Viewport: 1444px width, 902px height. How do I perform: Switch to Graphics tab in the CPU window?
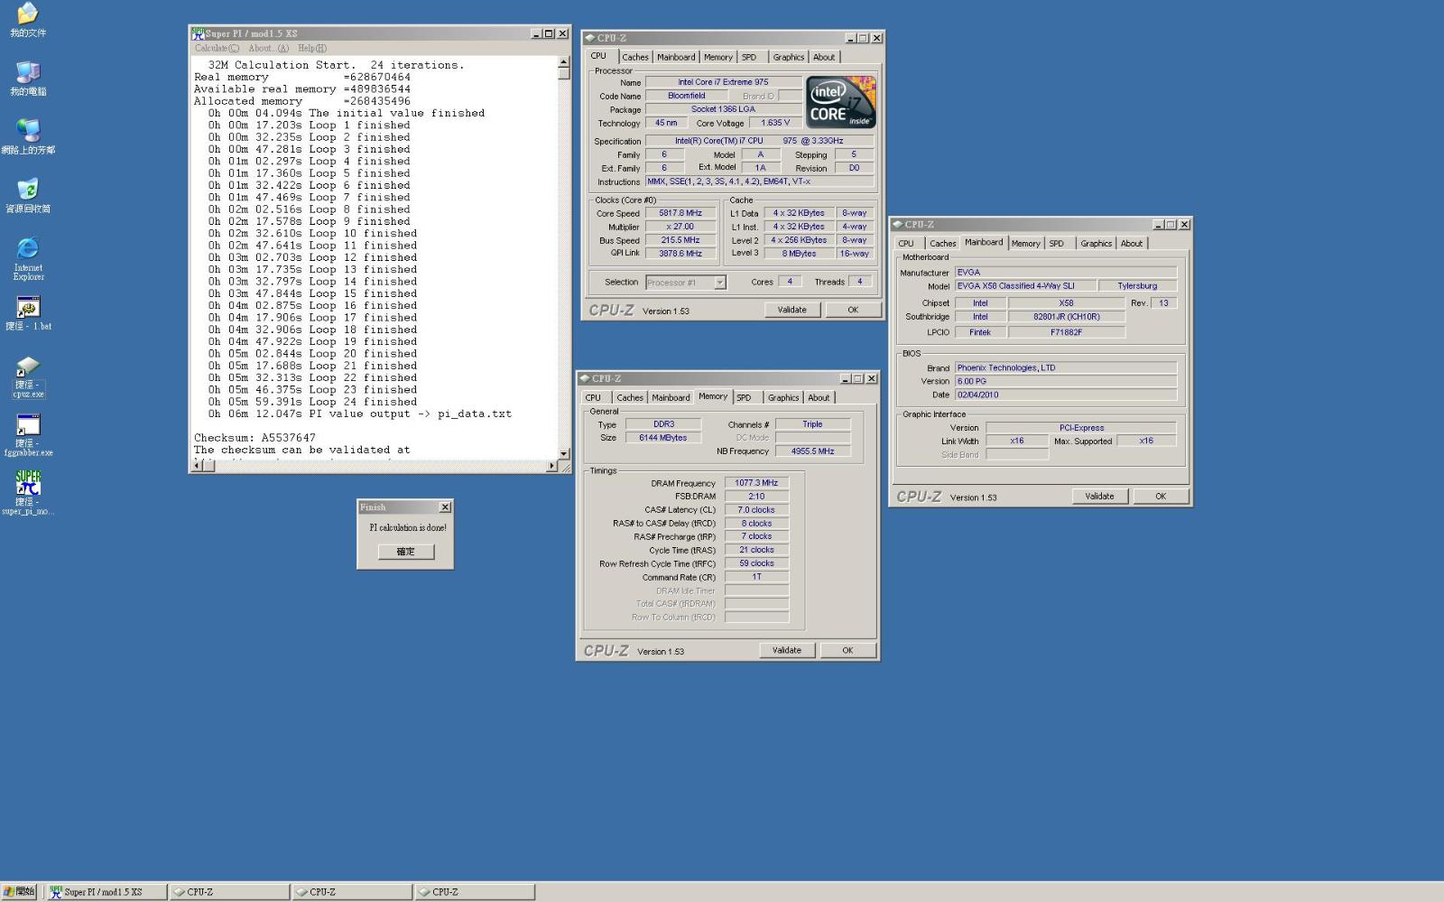click(788, 57)
